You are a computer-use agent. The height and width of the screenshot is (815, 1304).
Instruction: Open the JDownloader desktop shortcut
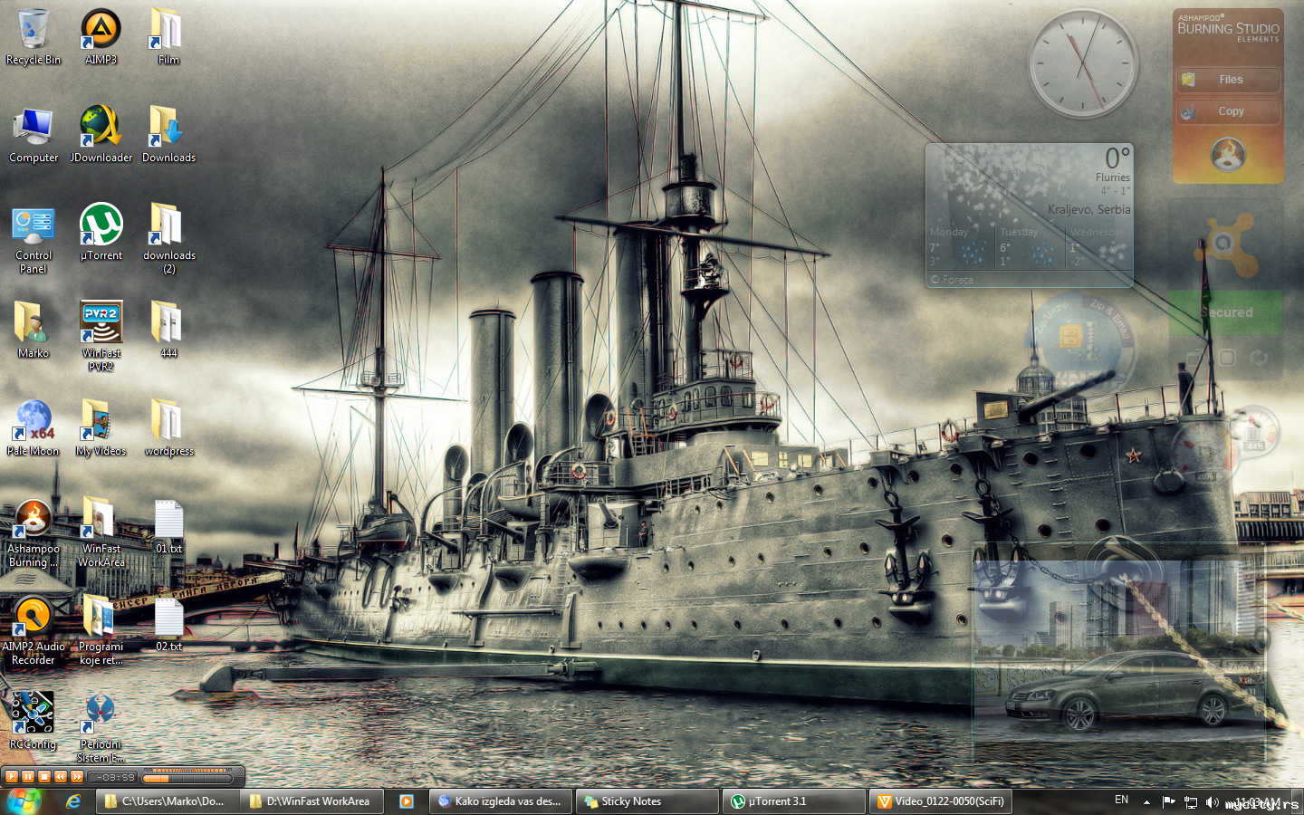tap(101, 134)
